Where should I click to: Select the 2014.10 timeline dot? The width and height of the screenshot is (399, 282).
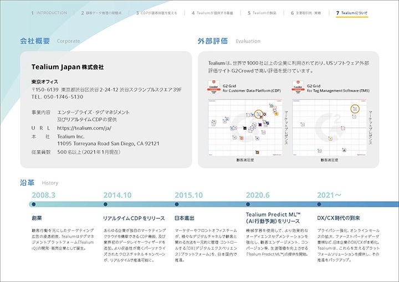click(x=105, y=204)
